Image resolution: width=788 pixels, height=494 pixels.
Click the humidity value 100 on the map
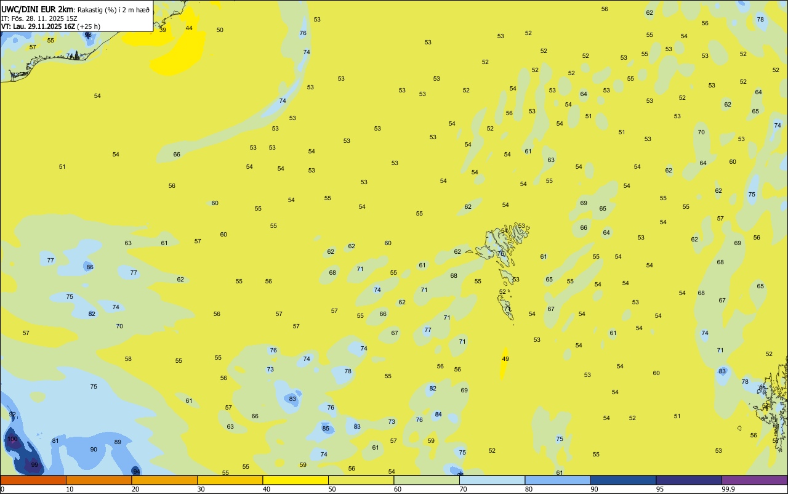12,439
